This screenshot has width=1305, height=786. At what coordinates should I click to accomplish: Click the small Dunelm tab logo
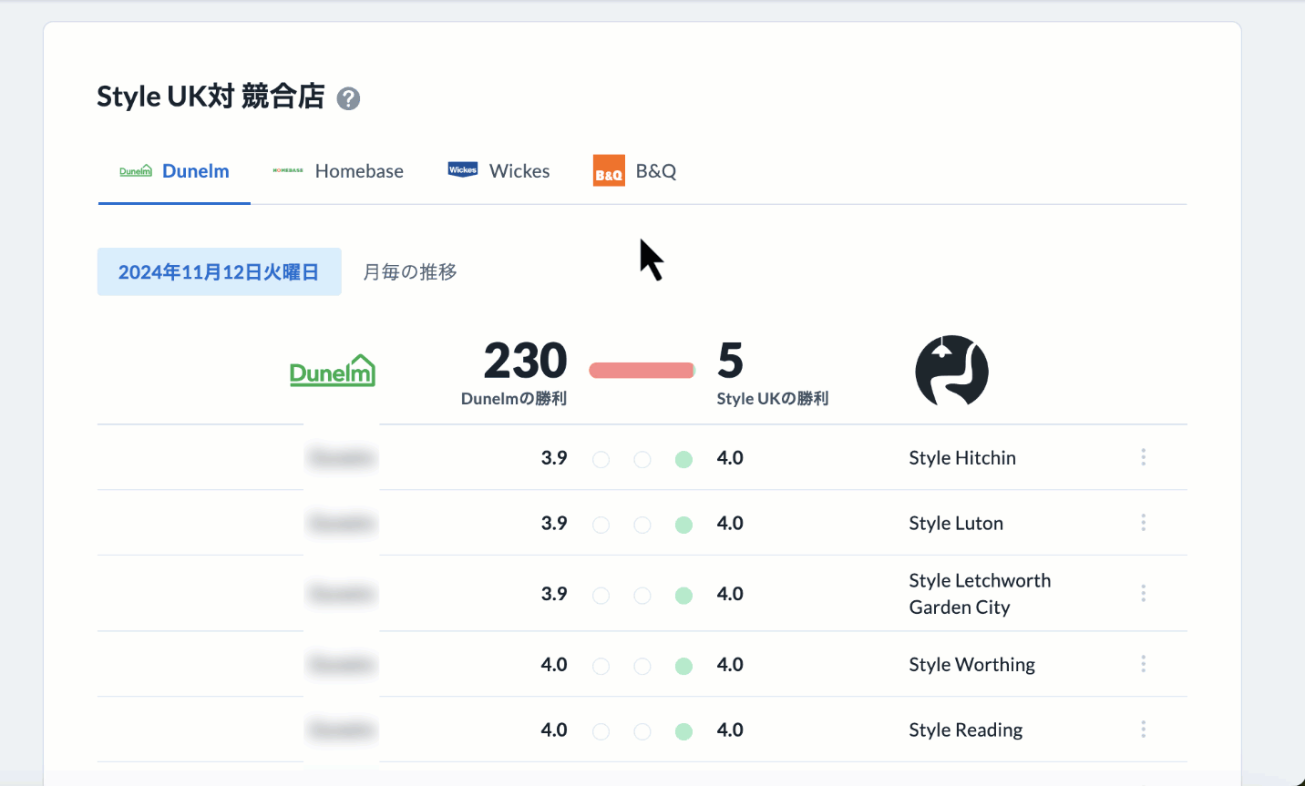coord(136,171)
